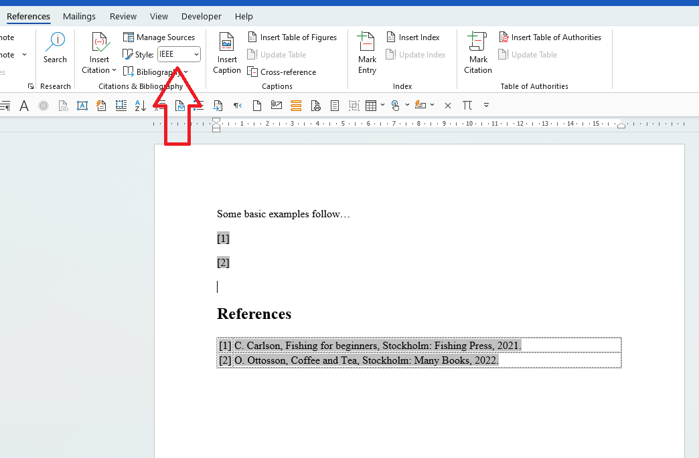The image size is (699, 458).
Task: Open the Developer tab
Action: (202, 17)
